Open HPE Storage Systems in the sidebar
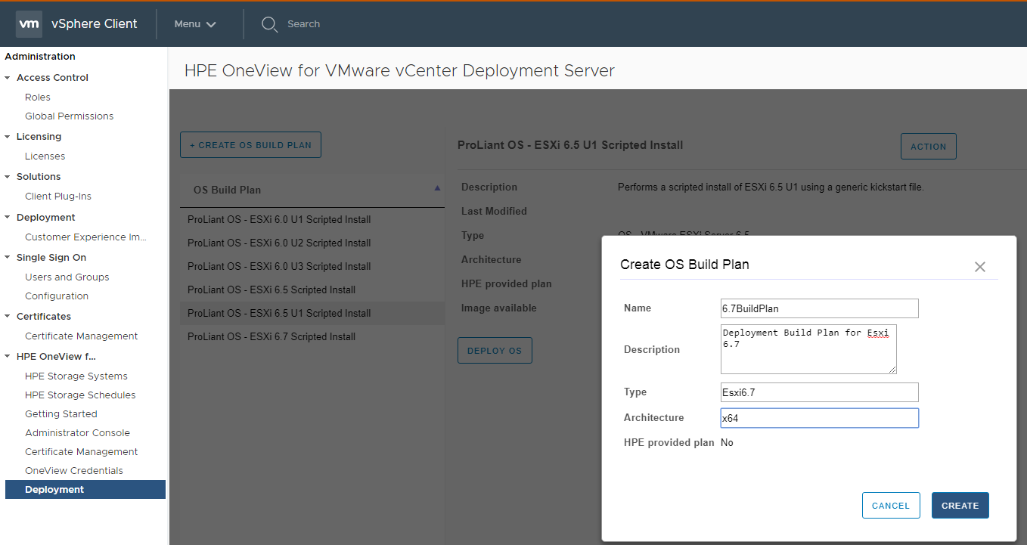Screen dimensions: 1027x545 click(x=65, y=376)
